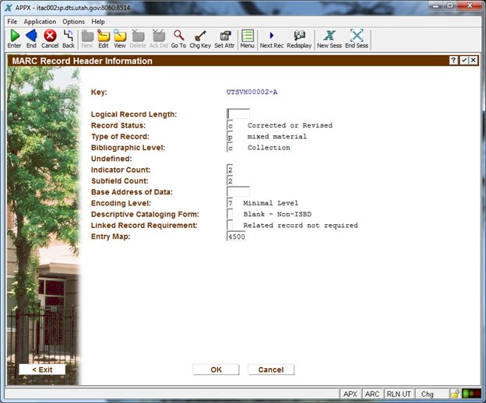The height and width of the screenshot is (403, 486).
Task: Open the Options menu
Action: 73,22
